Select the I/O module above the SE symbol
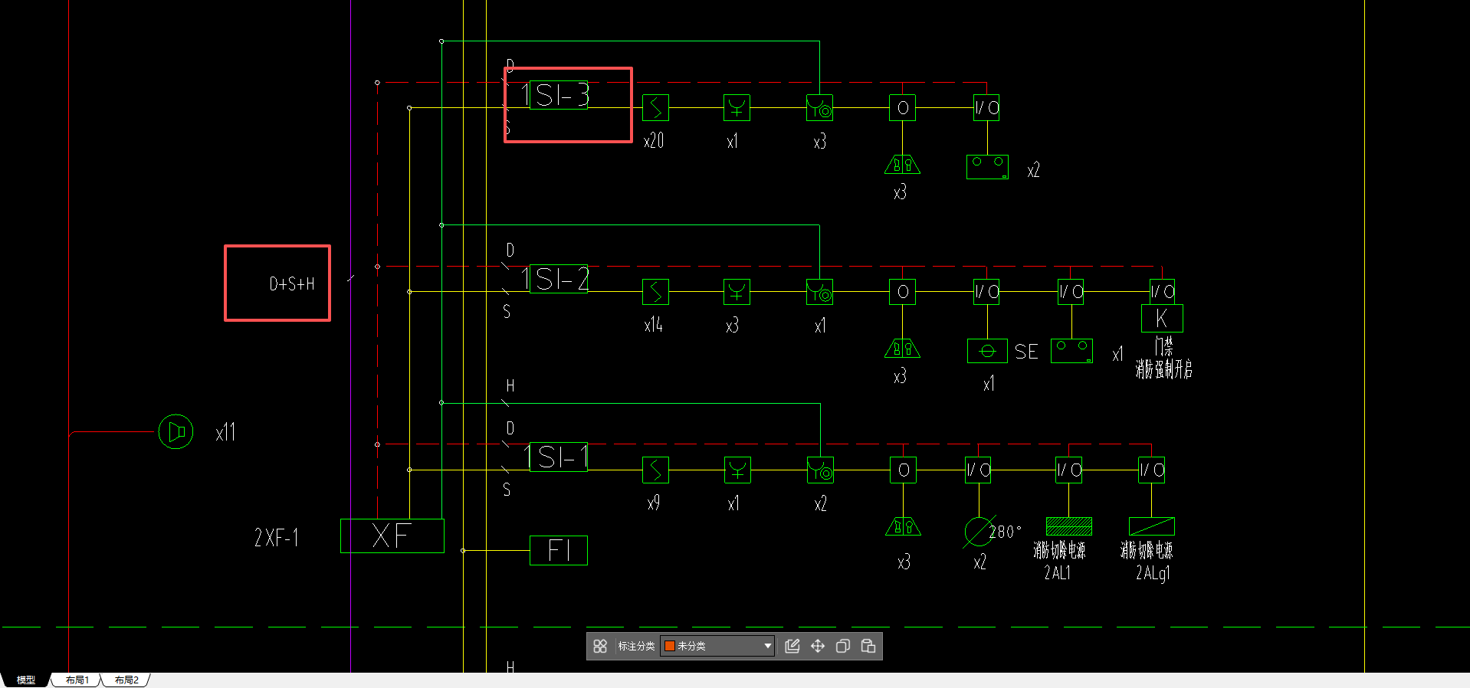The height and width of the screenshot is (688, 1470). click(986, 292)
